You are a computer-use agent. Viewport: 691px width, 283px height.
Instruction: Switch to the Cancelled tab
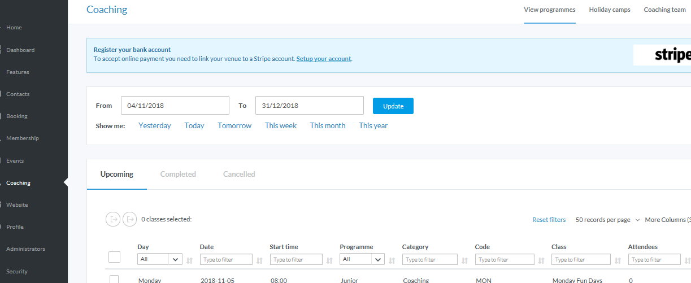coord(239,175)
